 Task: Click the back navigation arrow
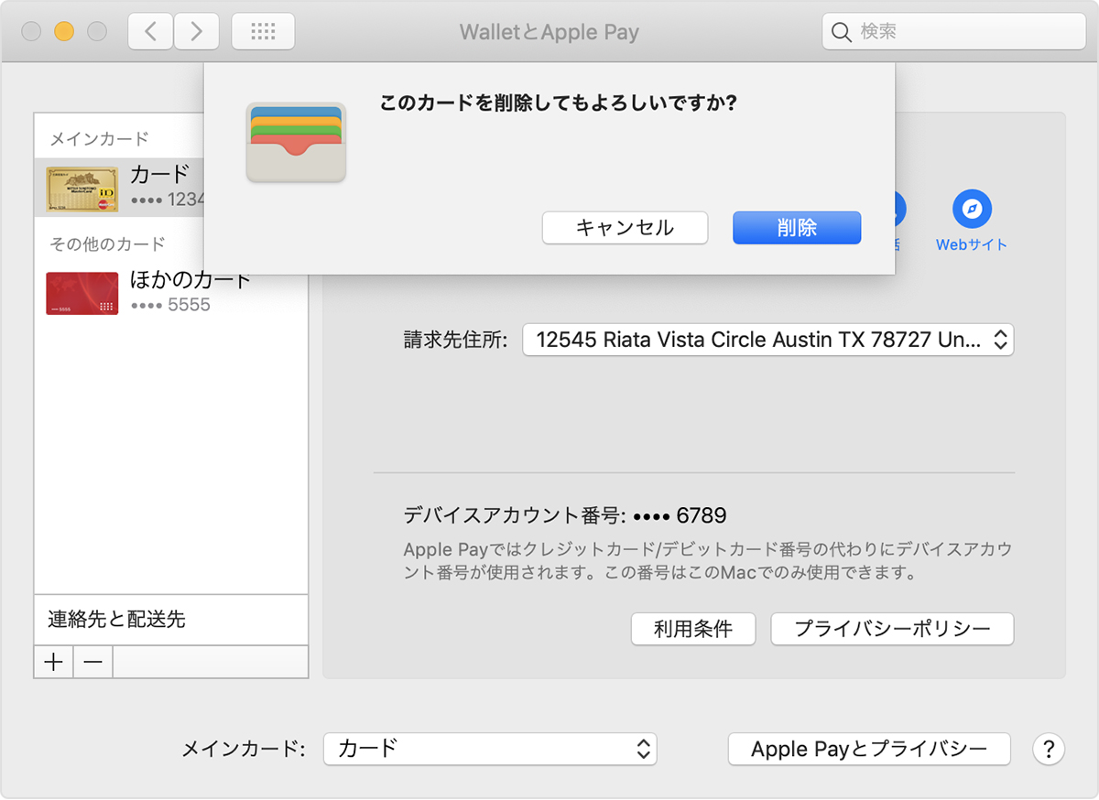[x=150, y=32]
